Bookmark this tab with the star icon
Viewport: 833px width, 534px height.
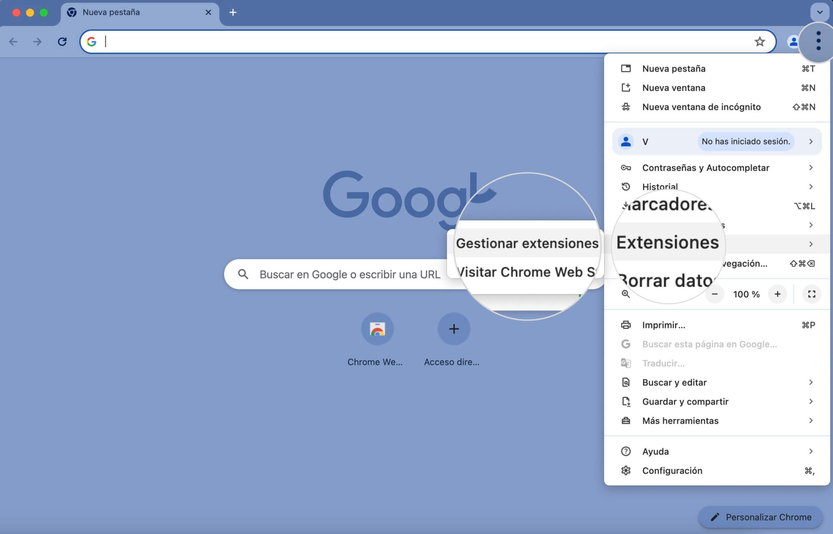pos(759,42)
